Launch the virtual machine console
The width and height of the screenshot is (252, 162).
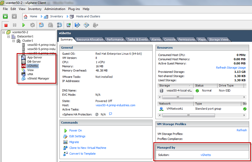68,25
